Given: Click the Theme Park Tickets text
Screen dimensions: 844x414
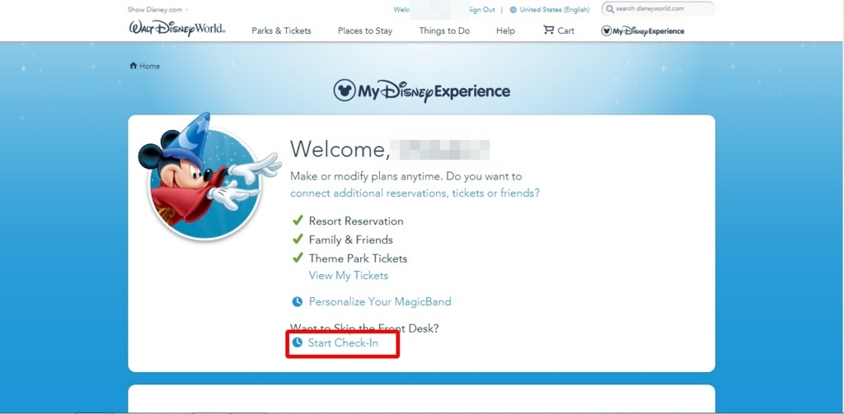Looking at the screenshot, I should (x=358, y=258).
